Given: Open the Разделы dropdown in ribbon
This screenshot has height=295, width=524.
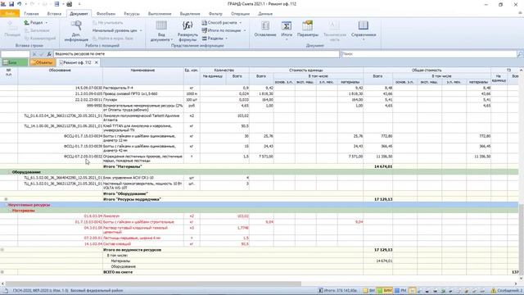Looking at the screenshot, I should click(x=215, y=39).
